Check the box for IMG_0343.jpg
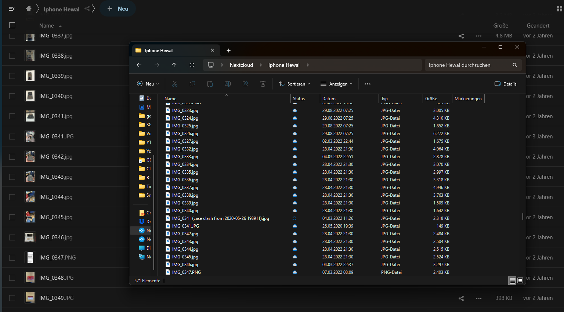 (12, 177)
